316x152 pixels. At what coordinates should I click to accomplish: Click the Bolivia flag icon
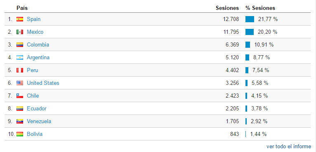click(20, 134)
